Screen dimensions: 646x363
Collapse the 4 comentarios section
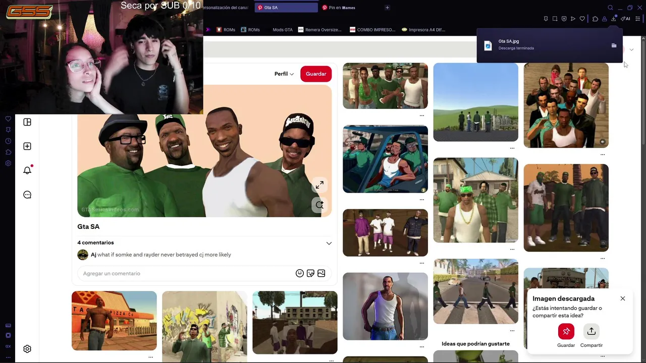coord(329,243)
